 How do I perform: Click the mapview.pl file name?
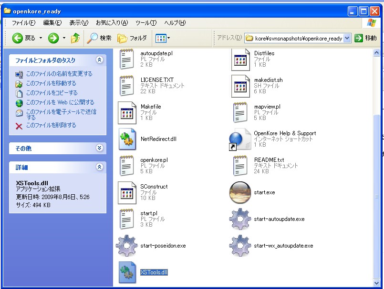point(267,107)
